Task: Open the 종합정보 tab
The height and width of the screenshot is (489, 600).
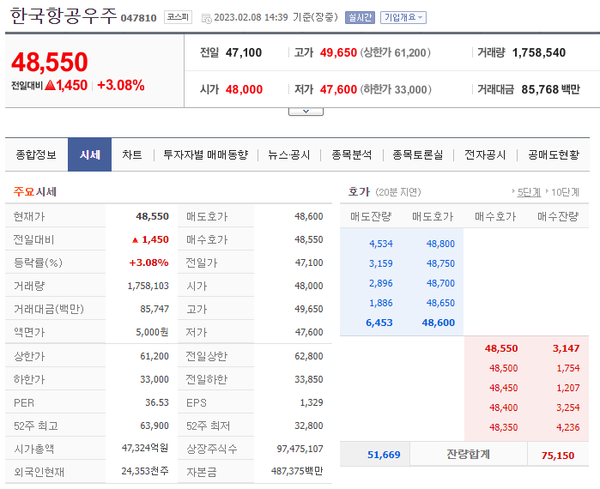Action: [x=36, y=154]
